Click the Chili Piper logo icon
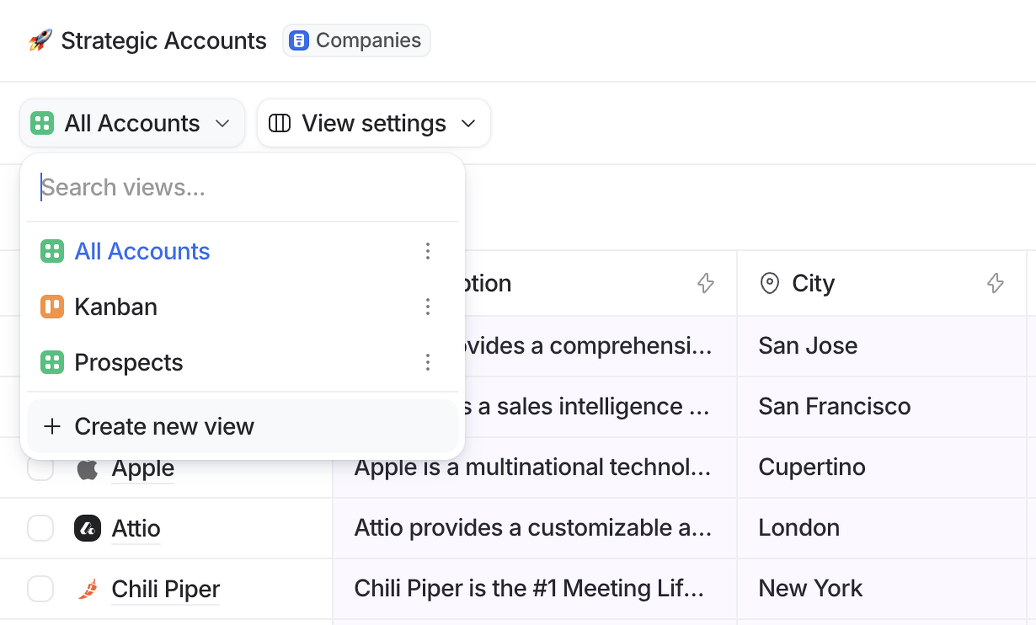 [88, 588]
